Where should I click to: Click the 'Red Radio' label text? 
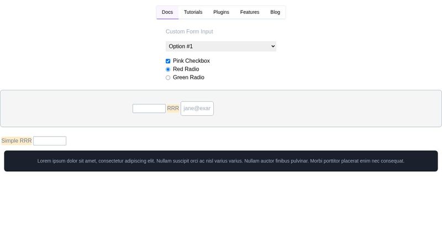pyautogui.click(x=186, y=69)
